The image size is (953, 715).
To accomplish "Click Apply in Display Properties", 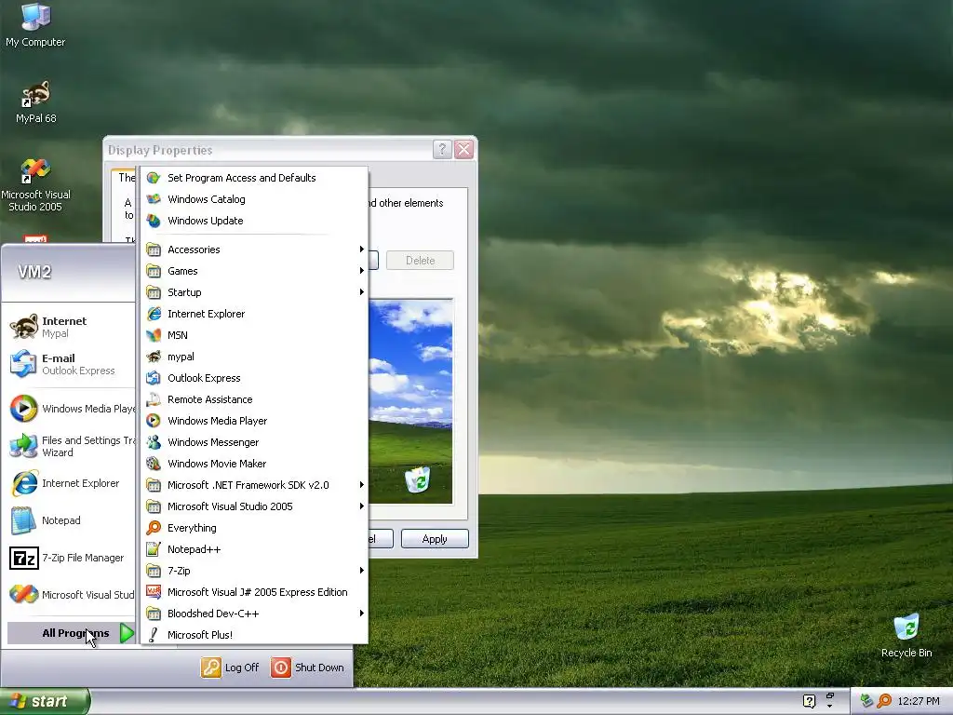I will tap(435, 539).
